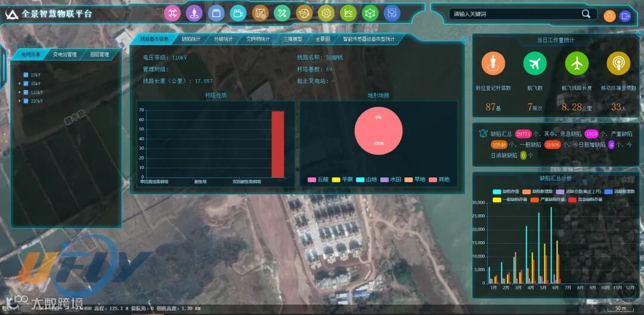Open the orange user profile icon

(609, 16)
